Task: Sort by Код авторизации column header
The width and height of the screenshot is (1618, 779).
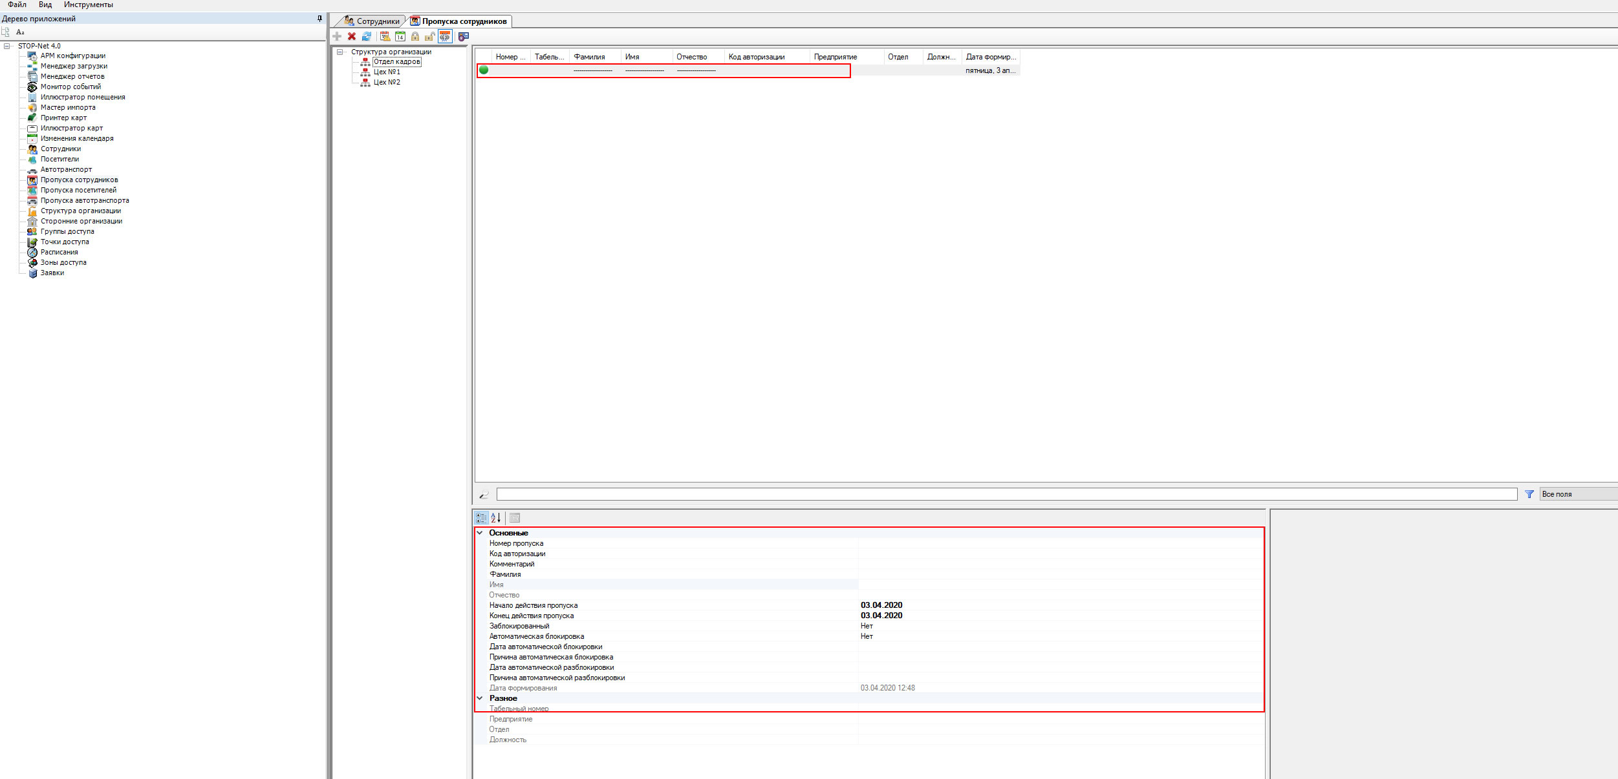Action: (766, 57)
